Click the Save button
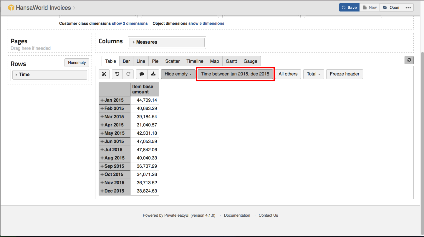 point(349,8)
